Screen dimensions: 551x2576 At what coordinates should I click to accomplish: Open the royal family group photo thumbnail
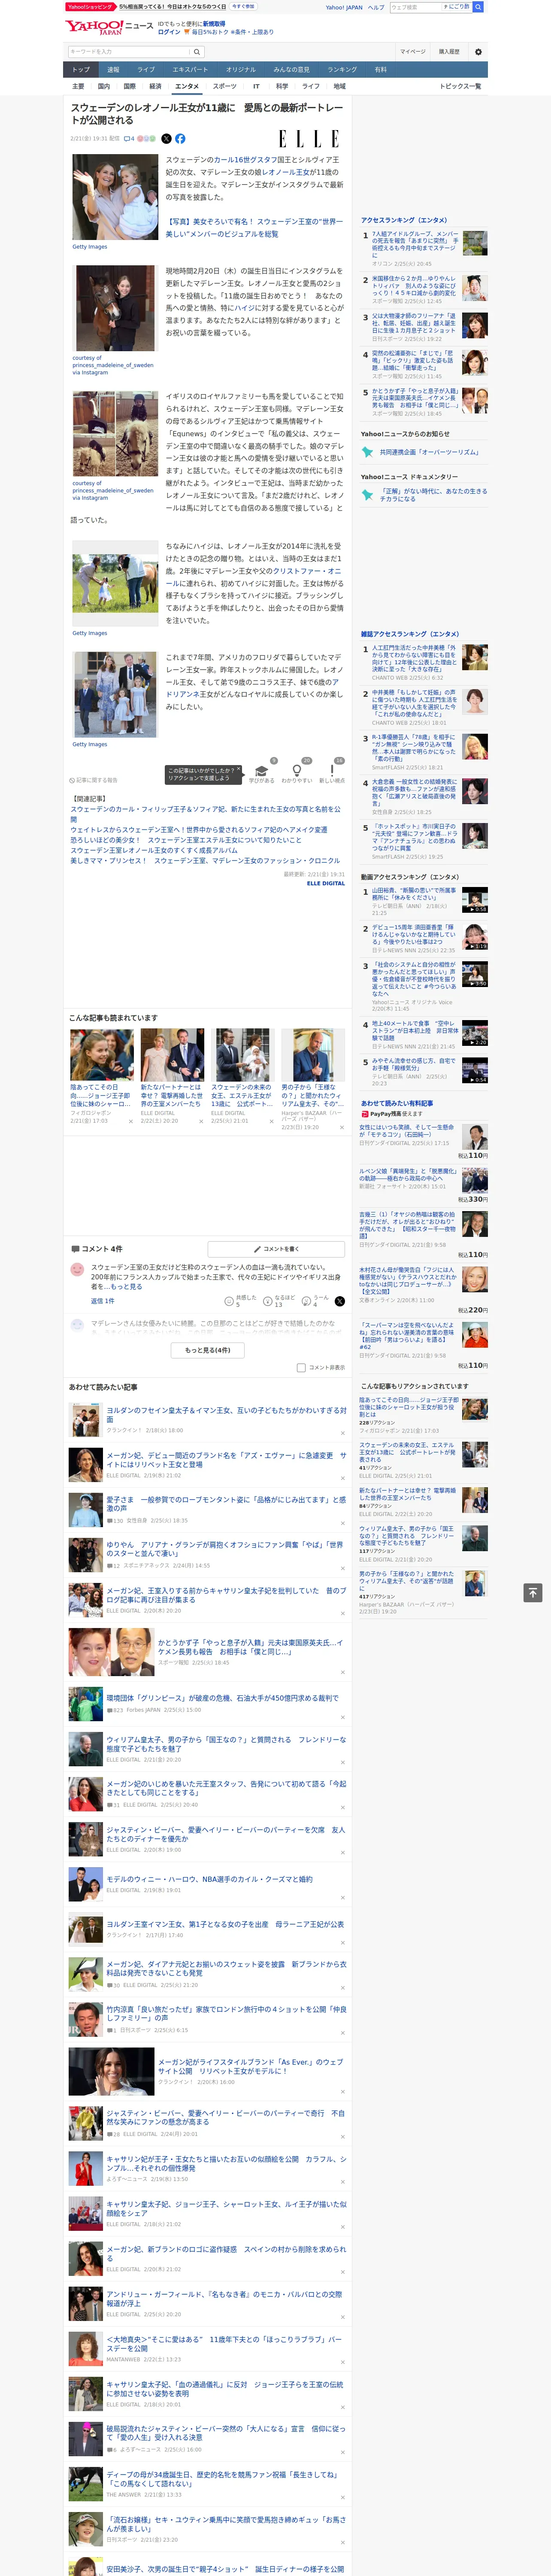(115, 695)
